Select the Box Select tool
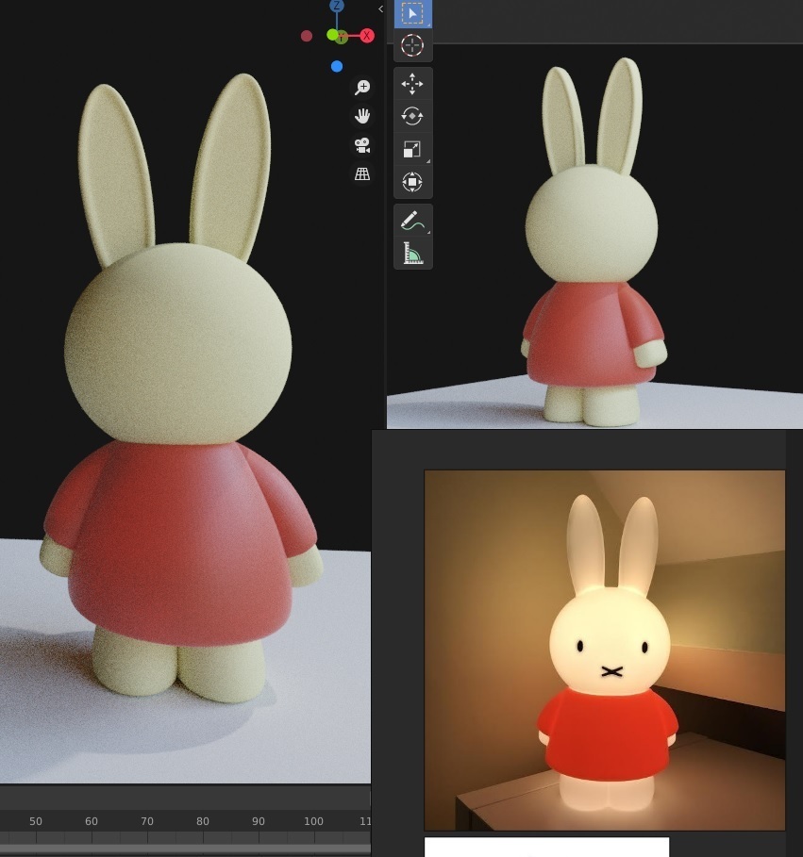The height and width of the screenshot is (857, 803). (x=412, y=13)
